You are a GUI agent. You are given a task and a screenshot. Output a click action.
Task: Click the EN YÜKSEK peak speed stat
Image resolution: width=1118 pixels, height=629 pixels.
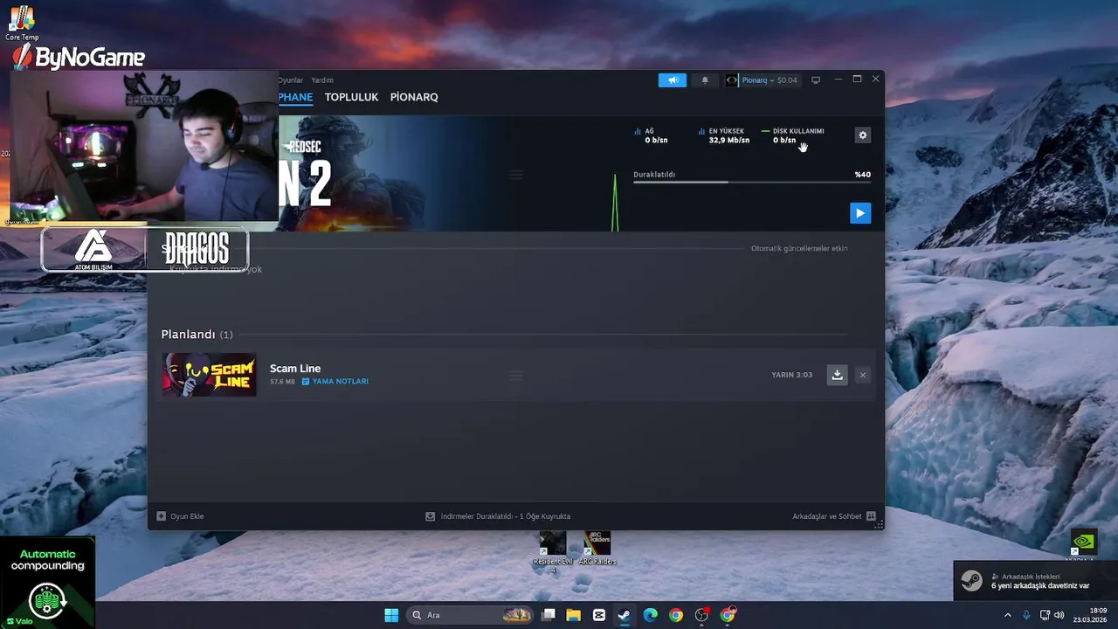coord(723,135)
